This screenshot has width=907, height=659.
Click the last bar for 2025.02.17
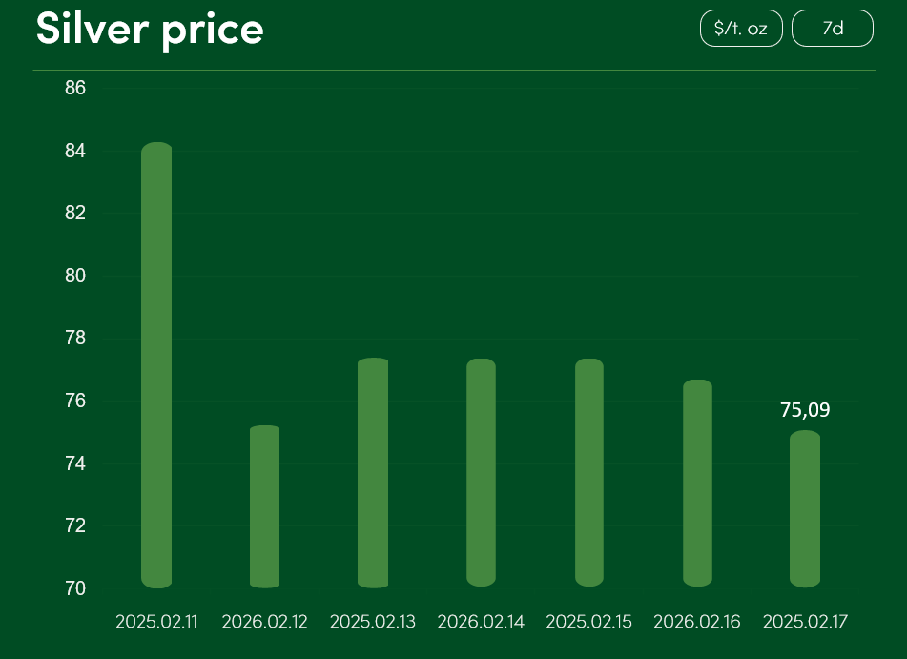click(x=805, y=508)
